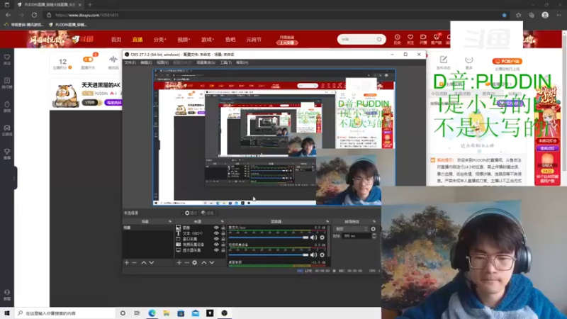
Task: Mute the 麦克风/Aux speaker icon in OBS mixer
Action: click(313, 237)
